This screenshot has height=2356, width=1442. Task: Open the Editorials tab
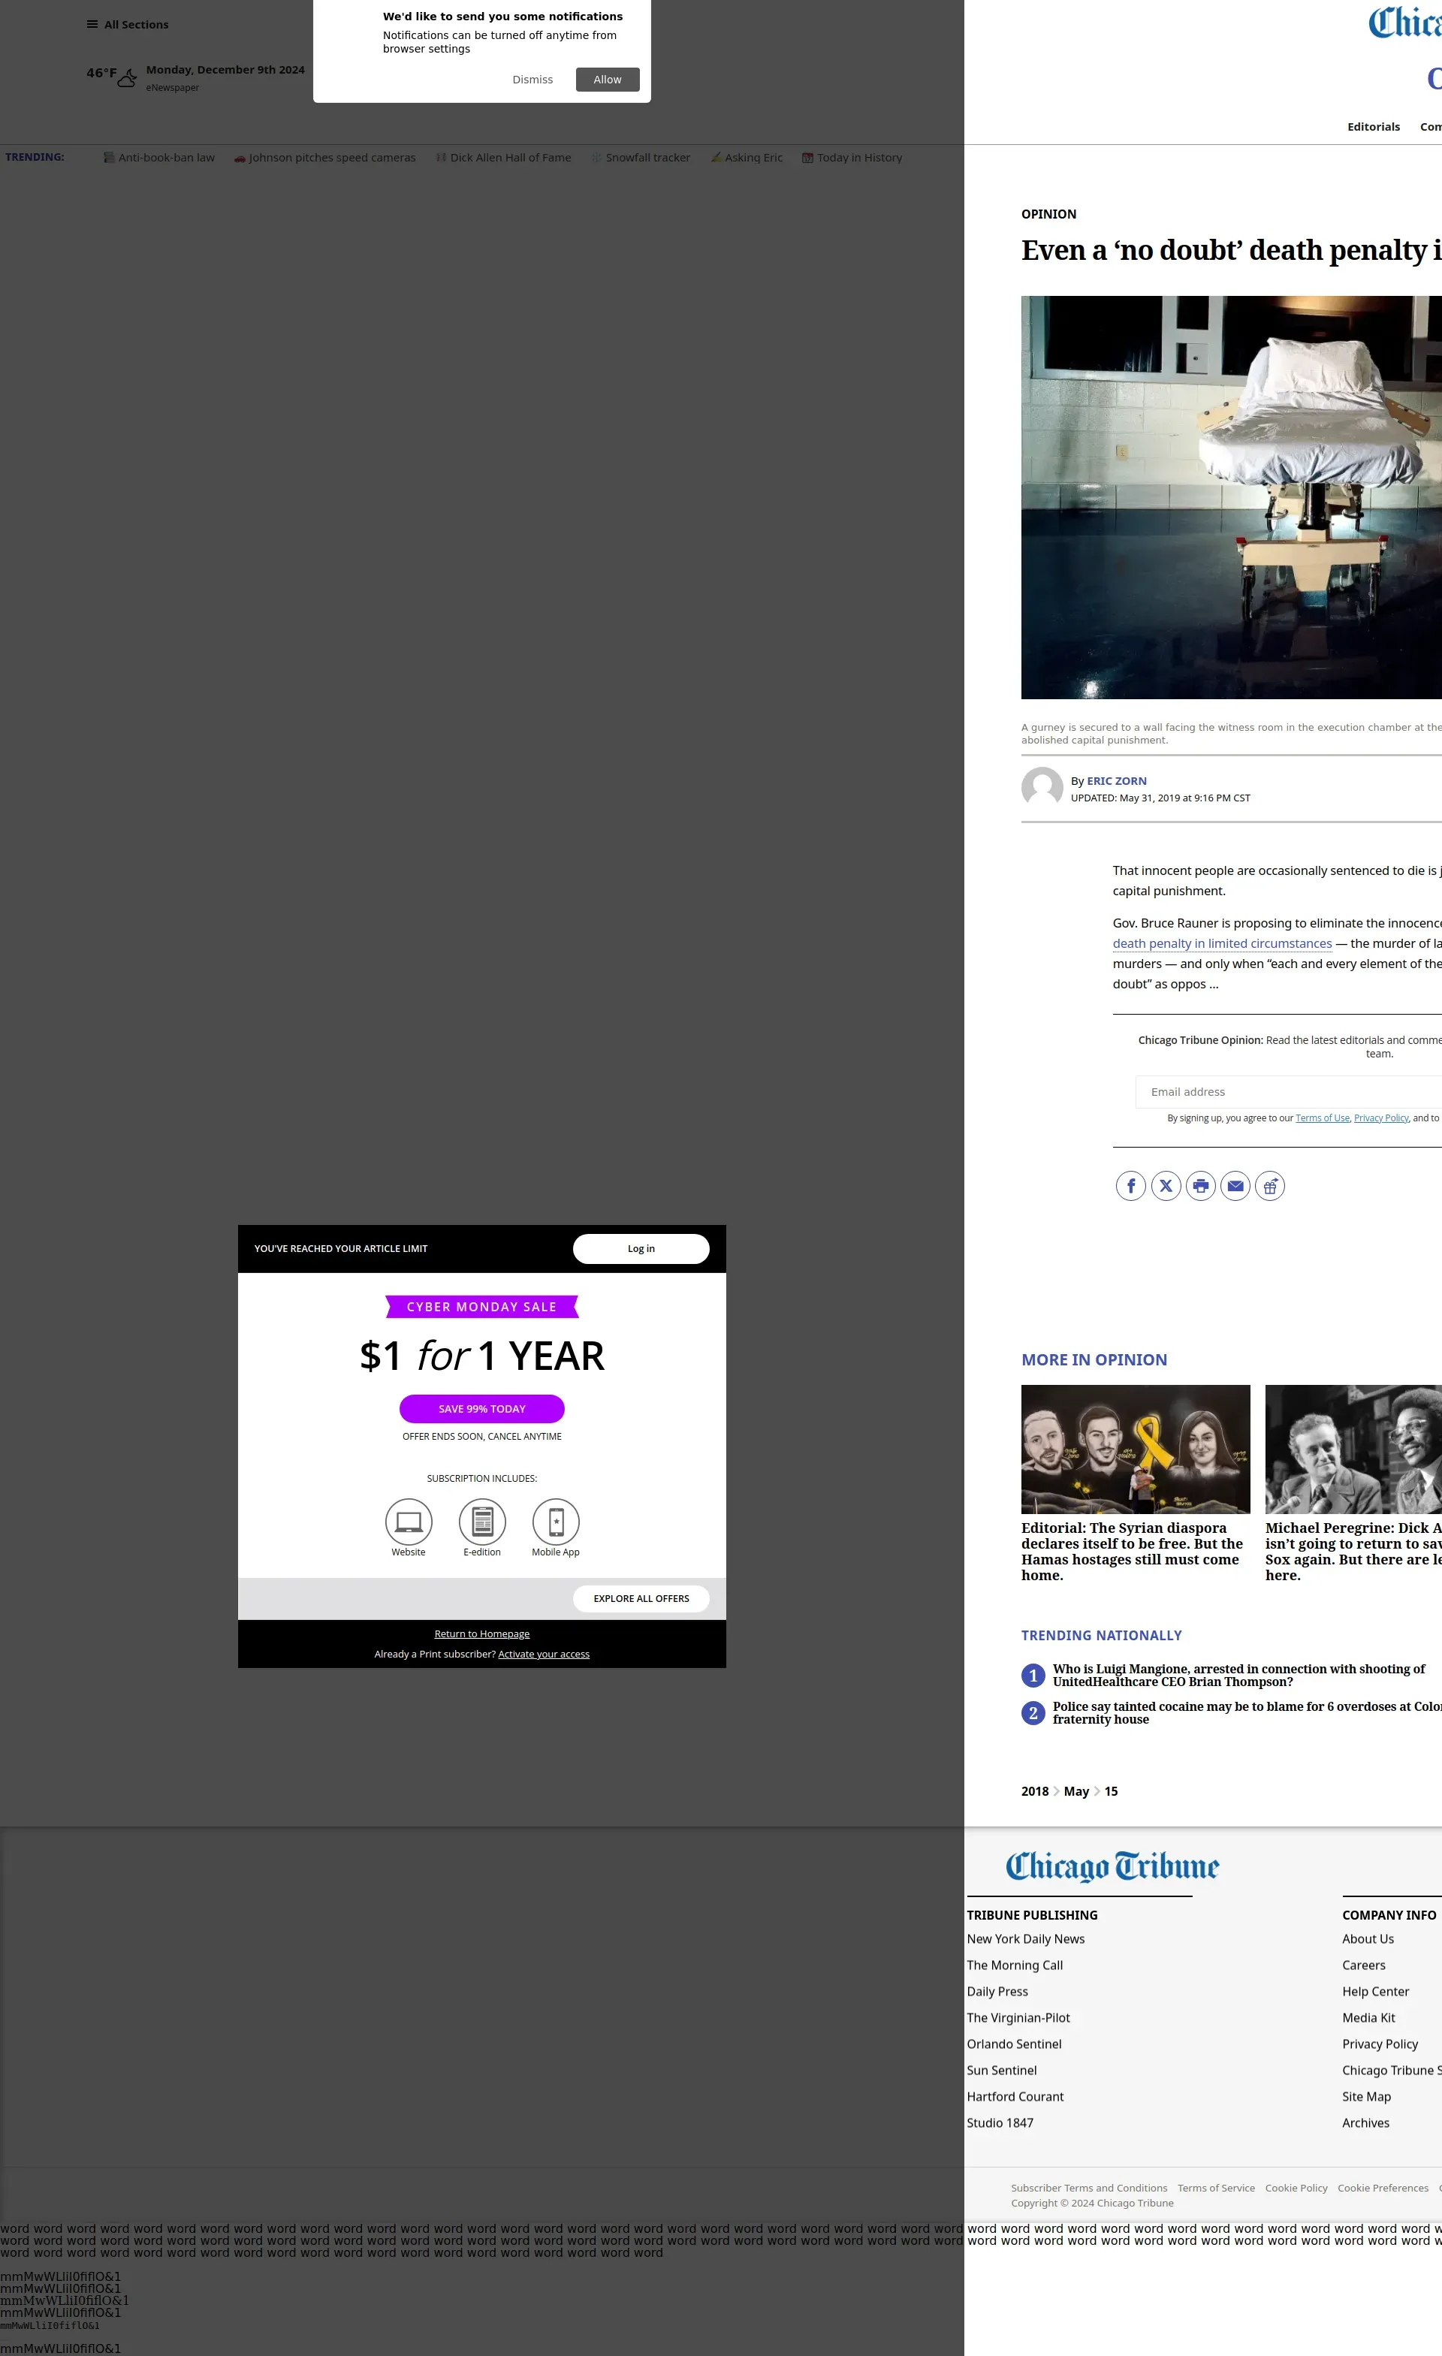click(1373, 127)
